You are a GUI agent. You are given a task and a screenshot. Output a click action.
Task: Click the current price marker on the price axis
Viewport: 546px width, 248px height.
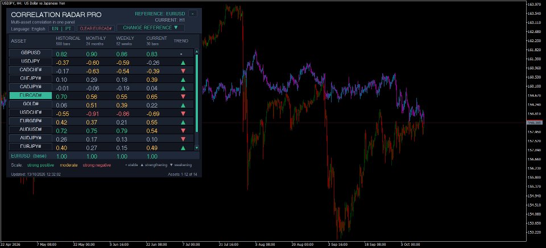coord(535,123)
